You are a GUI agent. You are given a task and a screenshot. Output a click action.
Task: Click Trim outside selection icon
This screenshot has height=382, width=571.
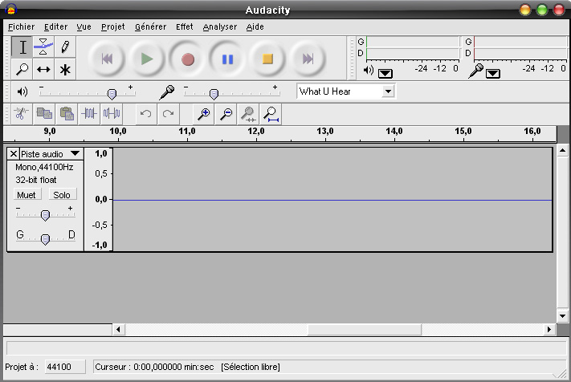pyautogui.click(x=89, y=114)
